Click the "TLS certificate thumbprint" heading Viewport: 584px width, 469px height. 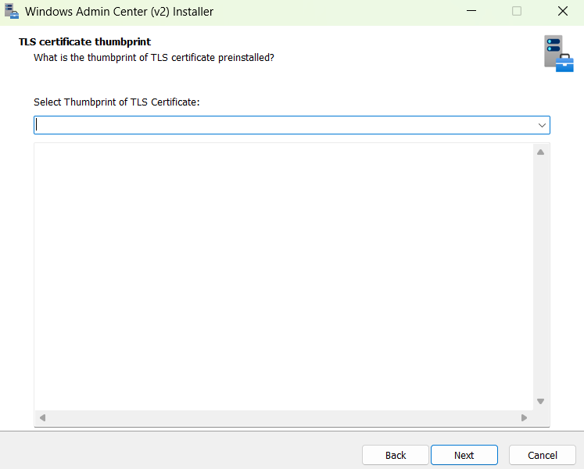[85, 41]
